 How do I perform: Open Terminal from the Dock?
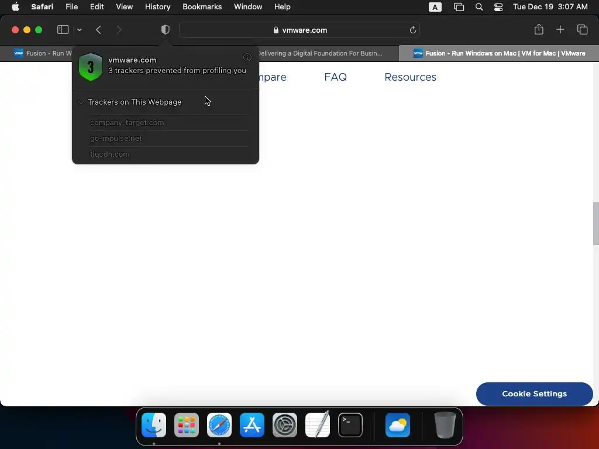click(350, 425)
